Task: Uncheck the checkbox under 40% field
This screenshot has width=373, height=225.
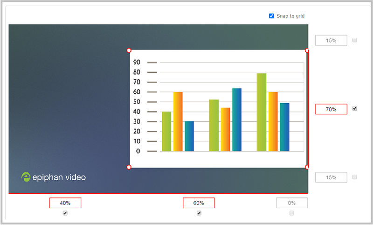Action: pos(65,213)
